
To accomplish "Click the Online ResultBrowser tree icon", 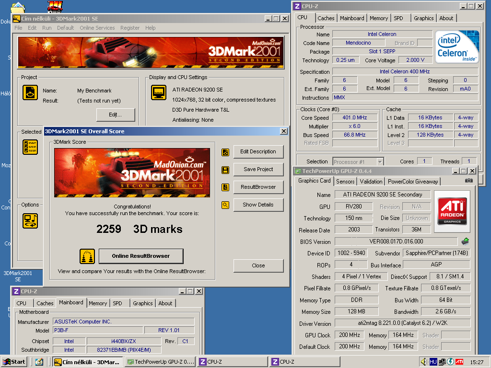I will tap(87, 256).
